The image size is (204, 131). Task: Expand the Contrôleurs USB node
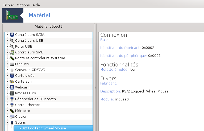tap(7, 41)
